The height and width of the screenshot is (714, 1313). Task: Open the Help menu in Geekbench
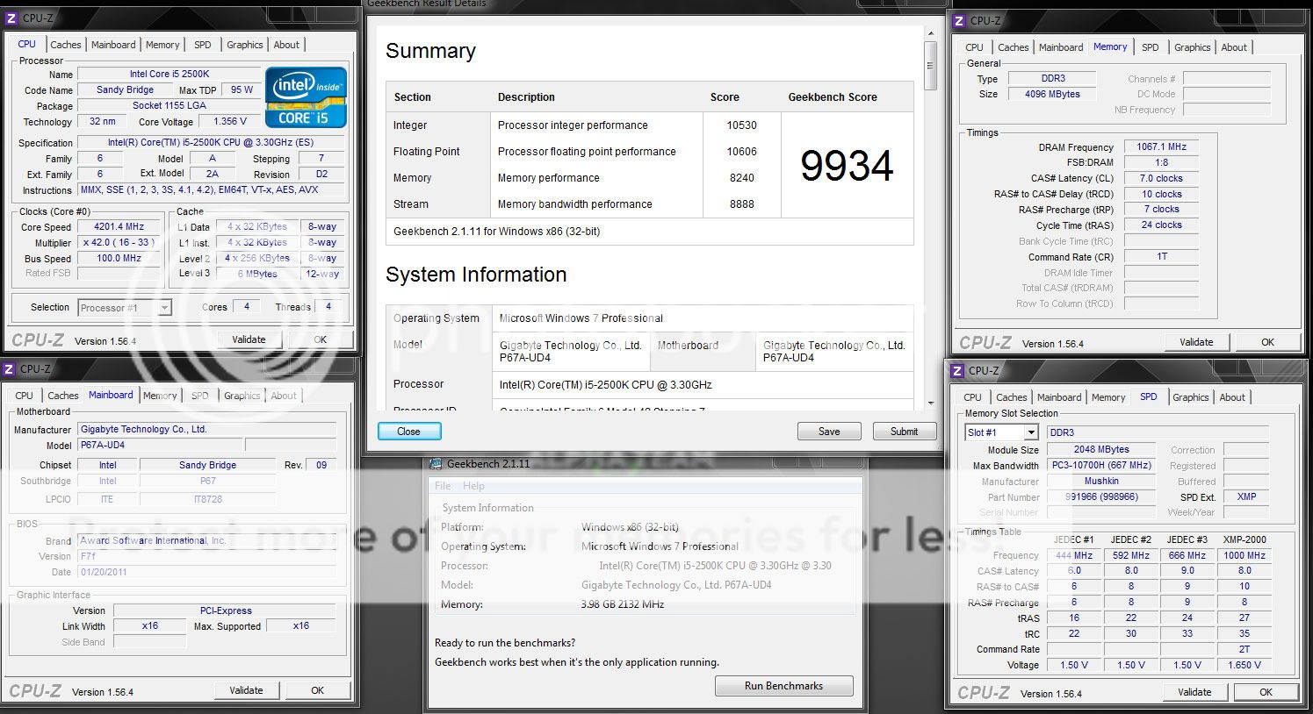point(473,486)
